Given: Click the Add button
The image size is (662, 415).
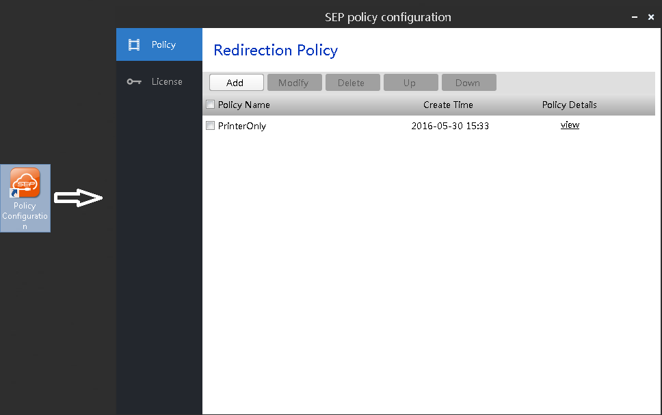Looking at the screenshot, I should pos(237,82).
